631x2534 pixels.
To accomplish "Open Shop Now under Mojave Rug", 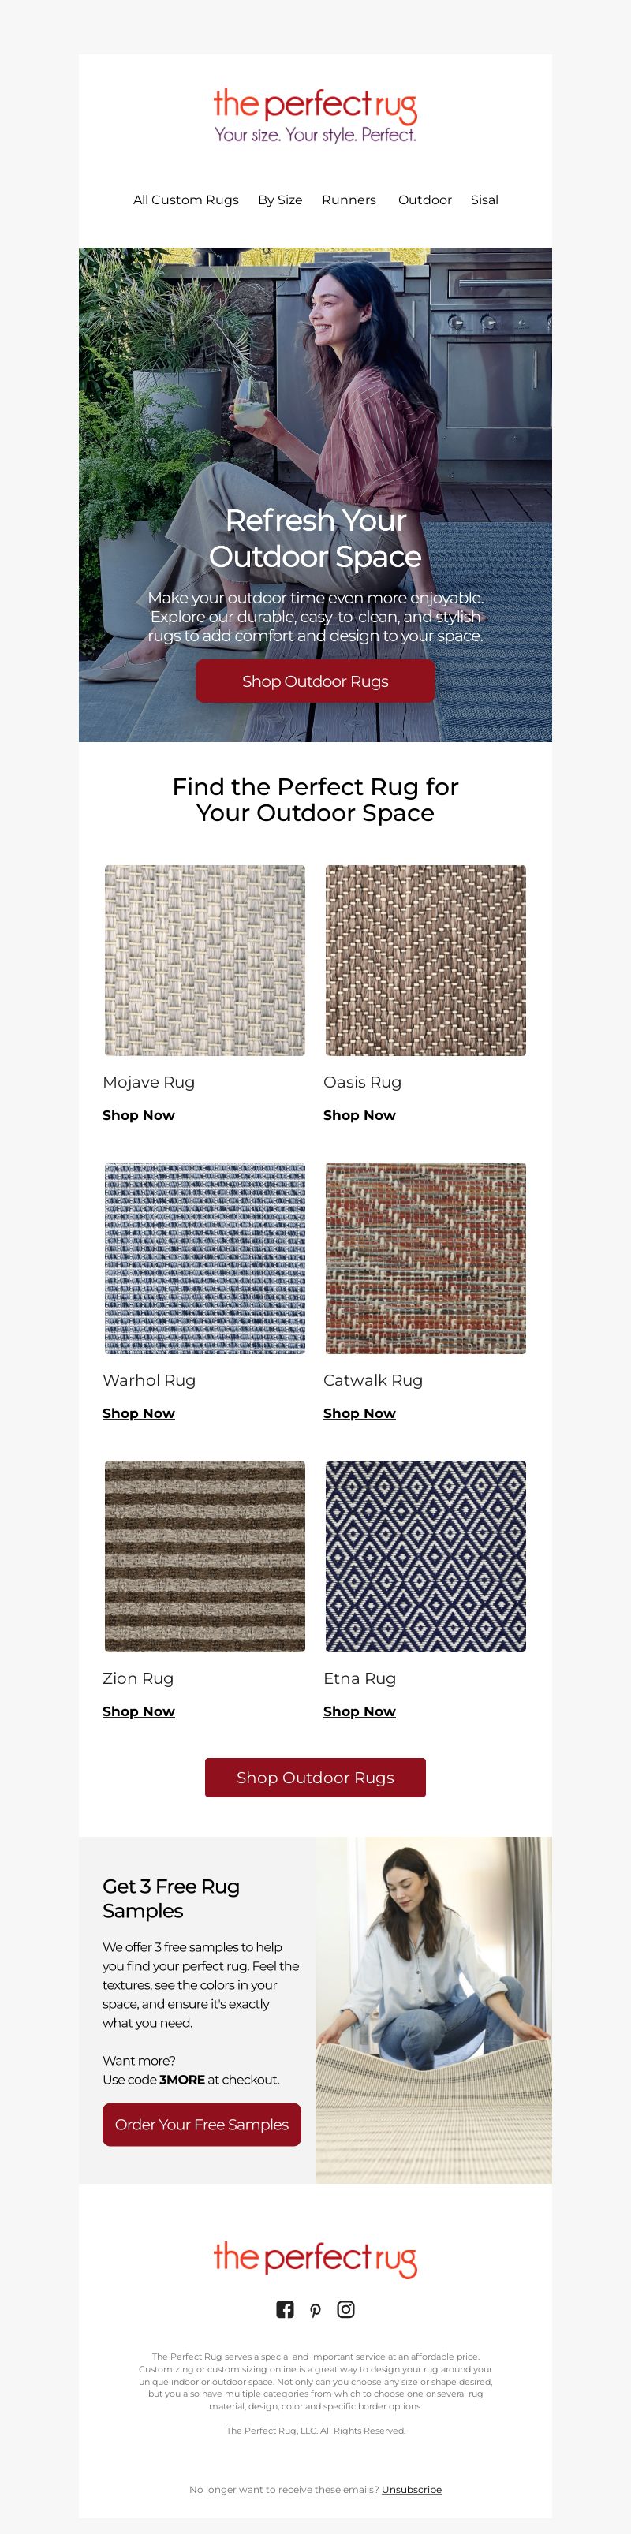I will click(139, 1114).
